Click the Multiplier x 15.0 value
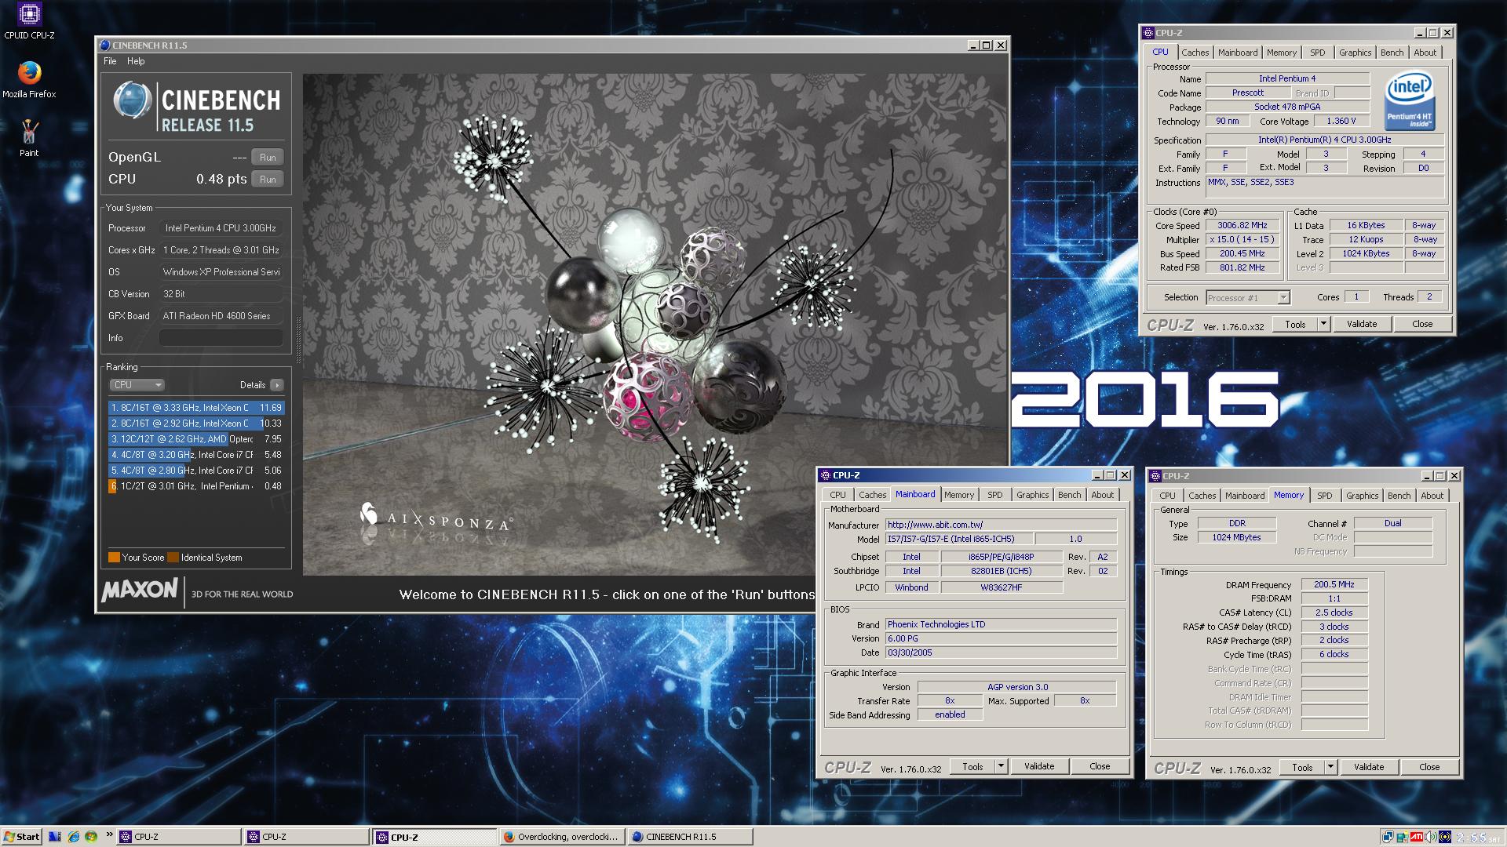This screenshot has width=1507, height=847. pos(1242,239)
